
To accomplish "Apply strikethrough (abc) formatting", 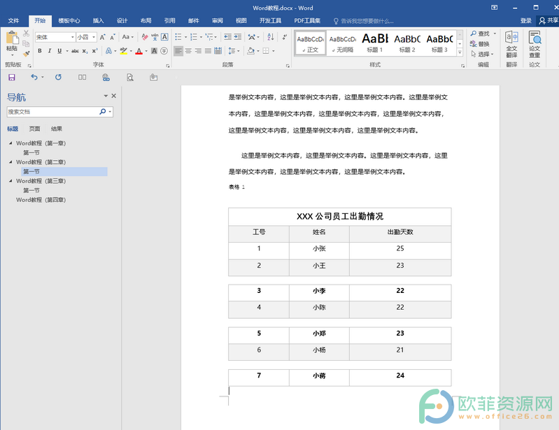I will click(75, 51).
